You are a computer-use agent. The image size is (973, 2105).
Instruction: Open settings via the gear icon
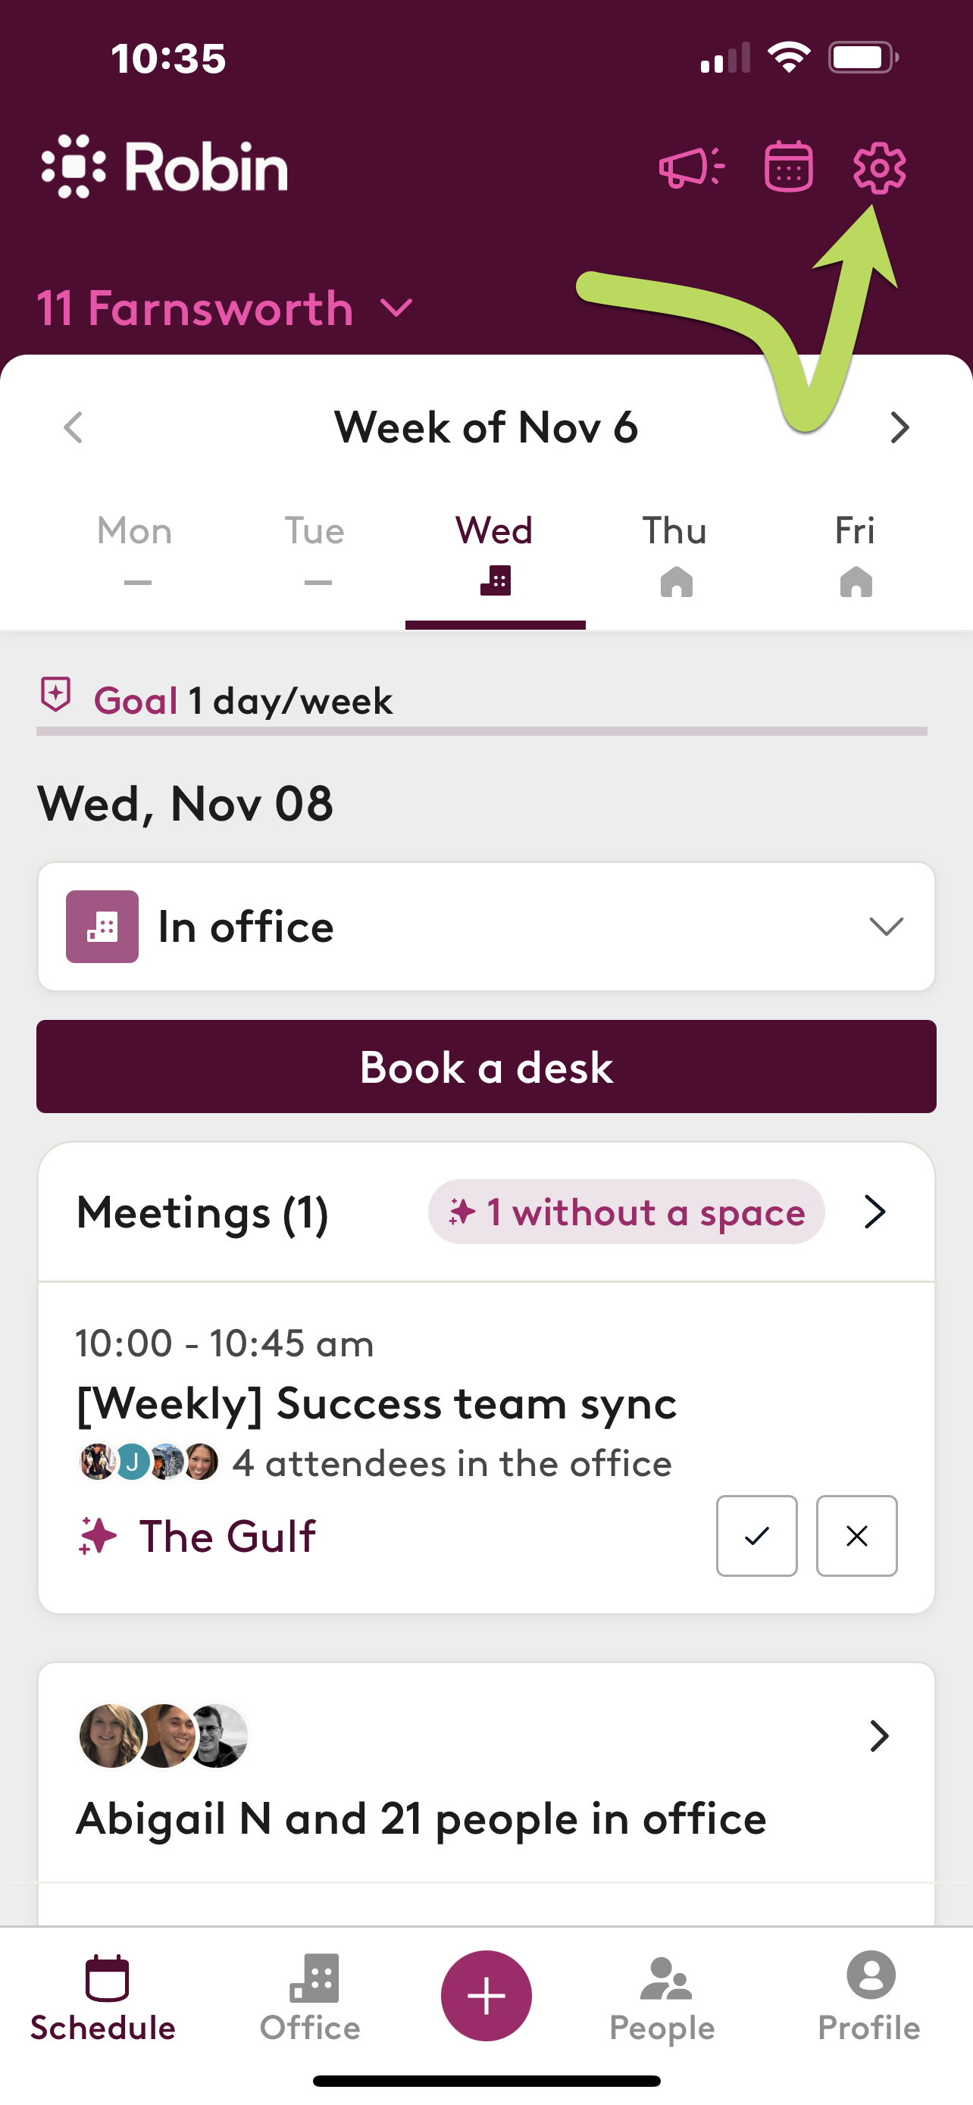pos(879,168)
